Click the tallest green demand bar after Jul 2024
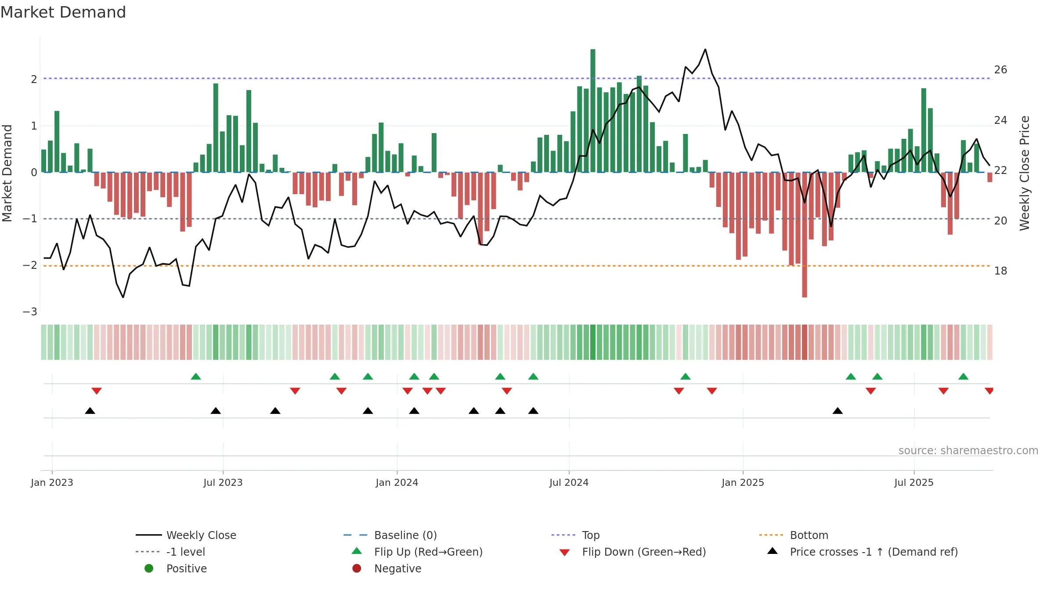Screen dimensions: 1054x593 coord(593,111)
